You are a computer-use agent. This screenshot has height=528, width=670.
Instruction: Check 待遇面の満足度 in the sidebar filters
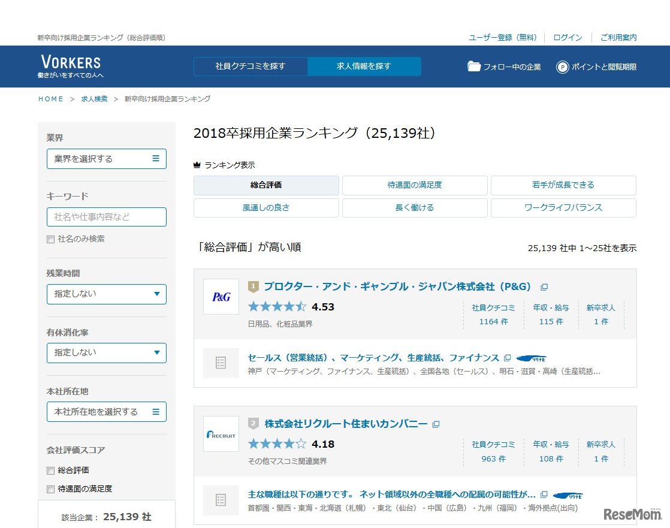pyautogui.click(x=50, y=489)
